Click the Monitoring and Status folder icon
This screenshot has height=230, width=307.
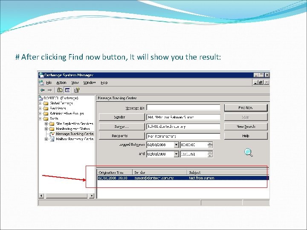click(x=52, y=129)
